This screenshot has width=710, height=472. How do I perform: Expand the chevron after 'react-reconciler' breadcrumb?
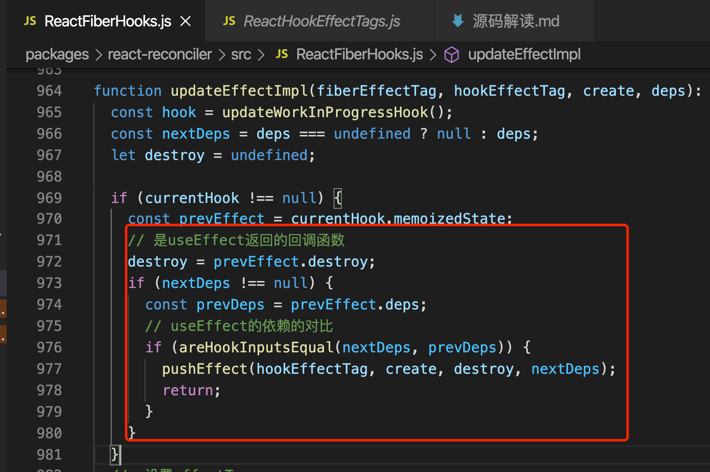[222, 55]
